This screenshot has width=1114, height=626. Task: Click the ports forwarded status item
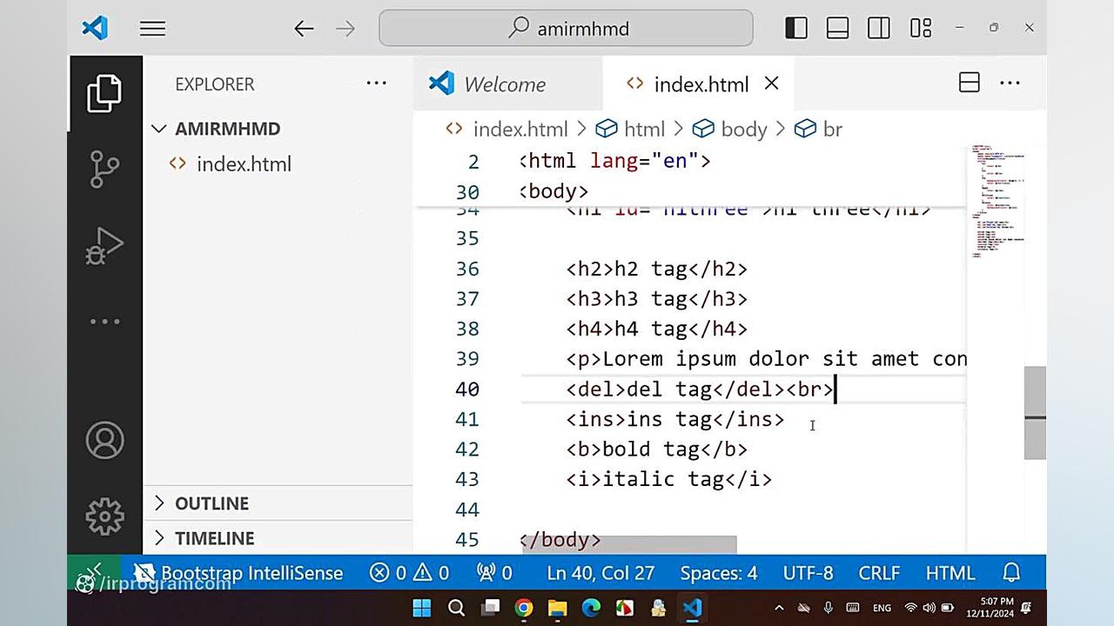click(494, 573)
